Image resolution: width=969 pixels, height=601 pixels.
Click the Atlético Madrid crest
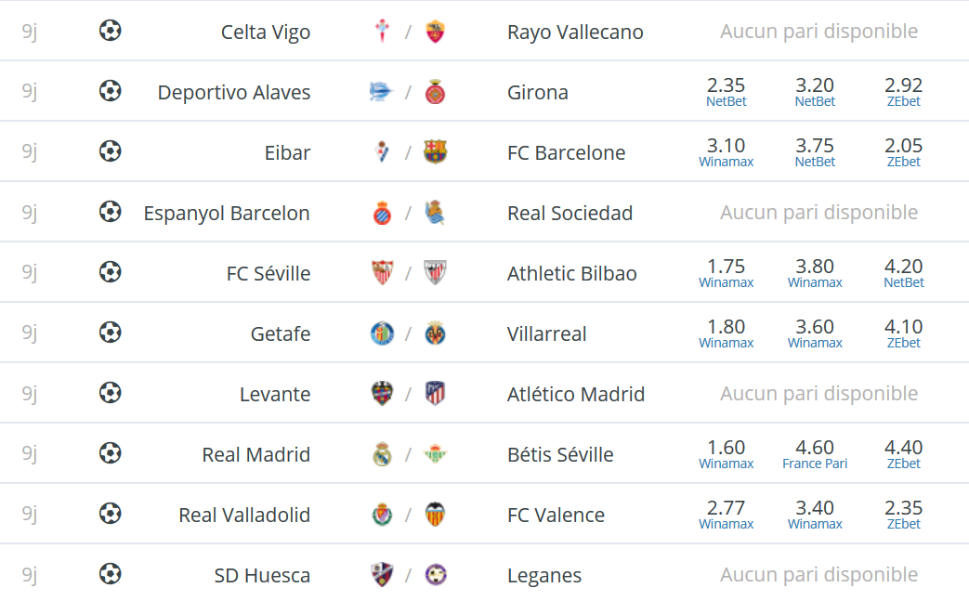point(435,393)
